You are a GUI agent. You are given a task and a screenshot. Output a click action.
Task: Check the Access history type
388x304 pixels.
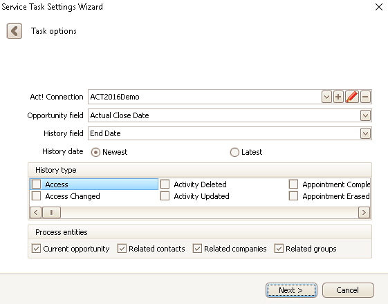coord(37,184)
